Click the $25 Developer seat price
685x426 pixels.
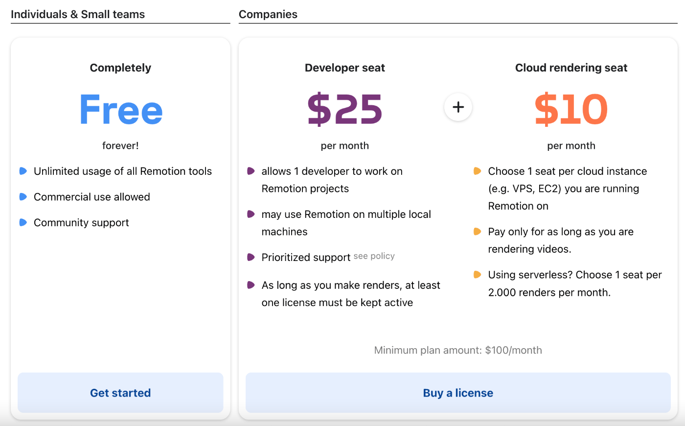pyautogui.click(x=345, y=109)
